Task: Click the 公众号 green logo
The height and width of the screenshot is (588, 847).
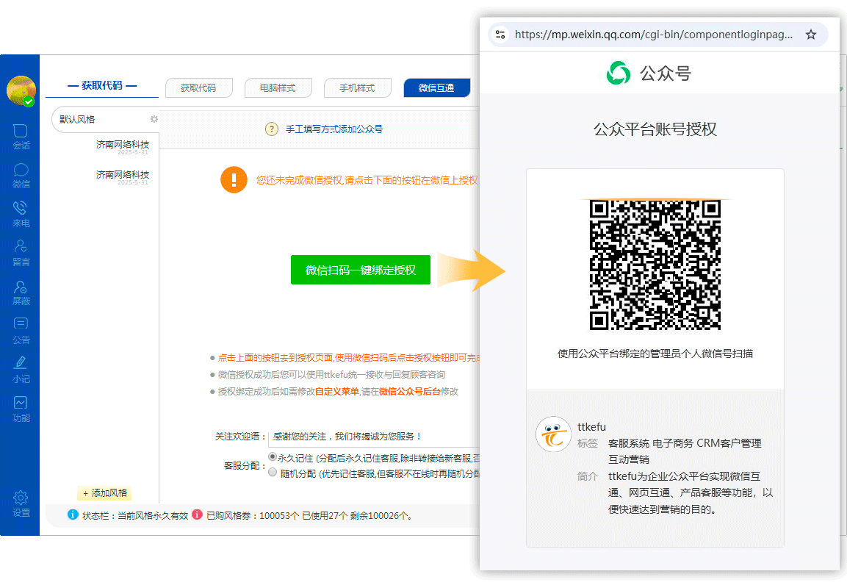Action: pyautogui.click(x=619, y=73)
